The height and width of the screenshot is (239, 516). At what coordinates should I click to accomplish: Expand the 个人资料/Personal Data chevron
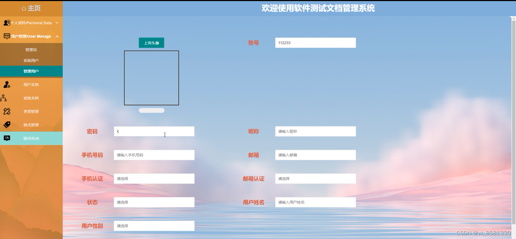click(57, 23)
